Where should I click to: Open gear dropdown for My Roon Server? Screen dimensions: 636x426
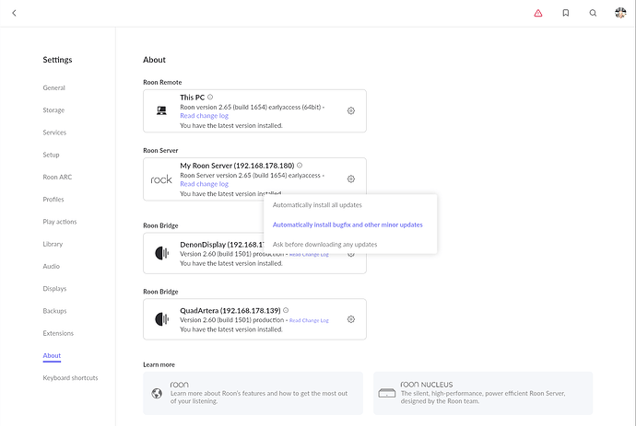351,179
